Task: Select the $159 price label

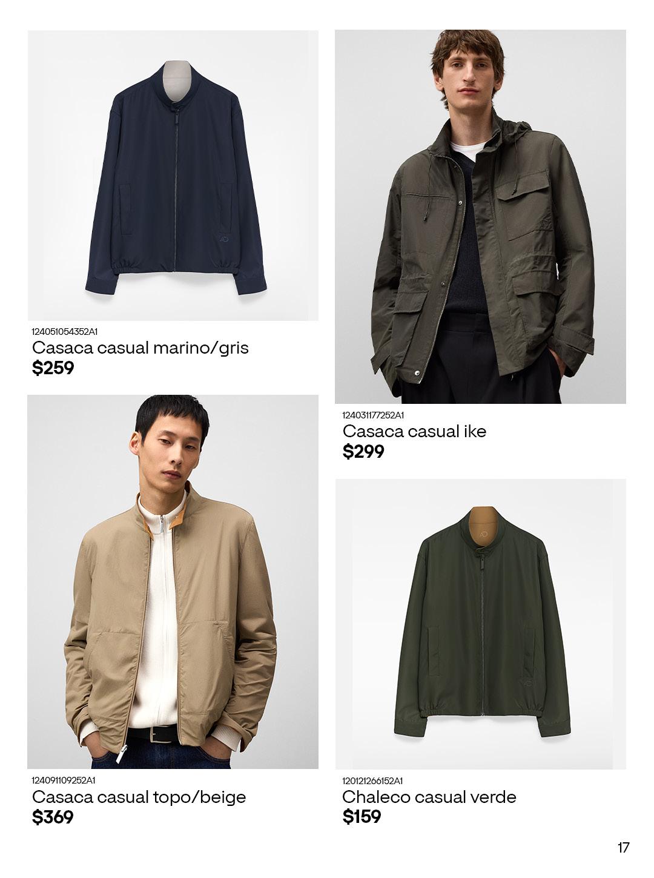Action: pyautogui.click(x=362, y=816)
